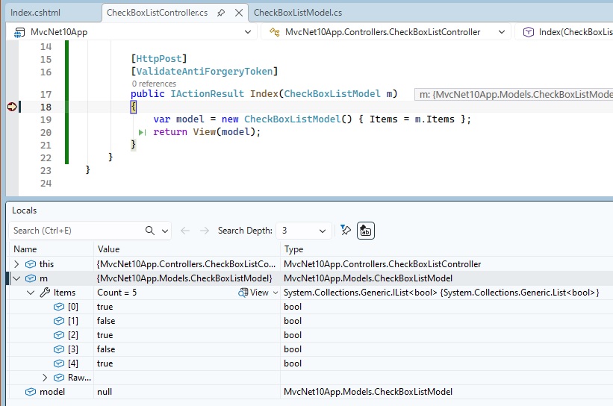Viewport: 613px width, 406px height.
Task: Open the MvcNet10App project dropdown
Action: coord(131,32)
